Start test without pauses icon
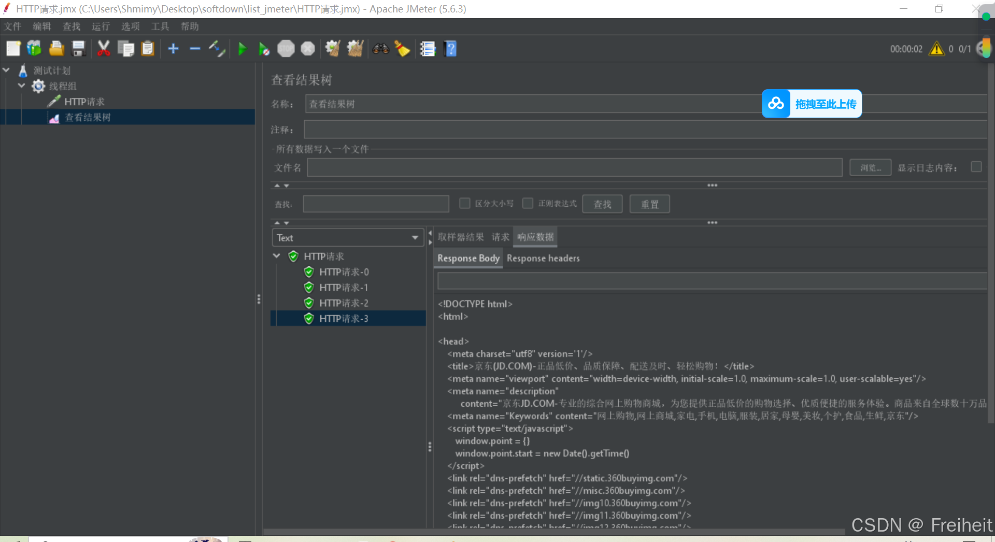The image size is (995, 542). click(x=264, y=49)
